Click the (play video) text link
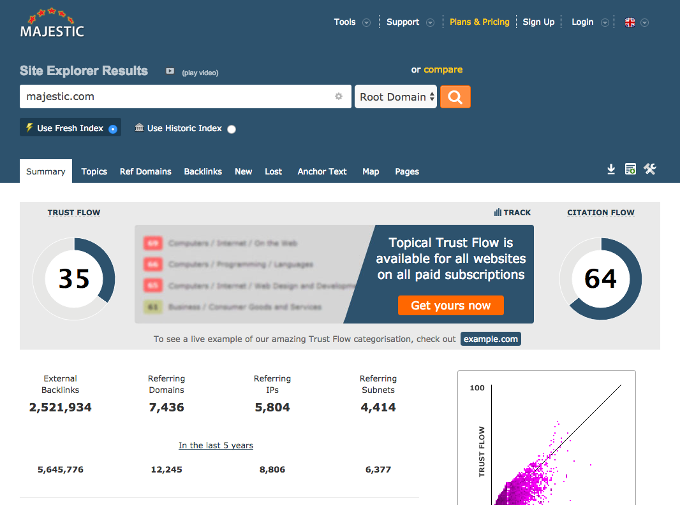Viewport: 680px width, 505px height. [x=200, y=73]
